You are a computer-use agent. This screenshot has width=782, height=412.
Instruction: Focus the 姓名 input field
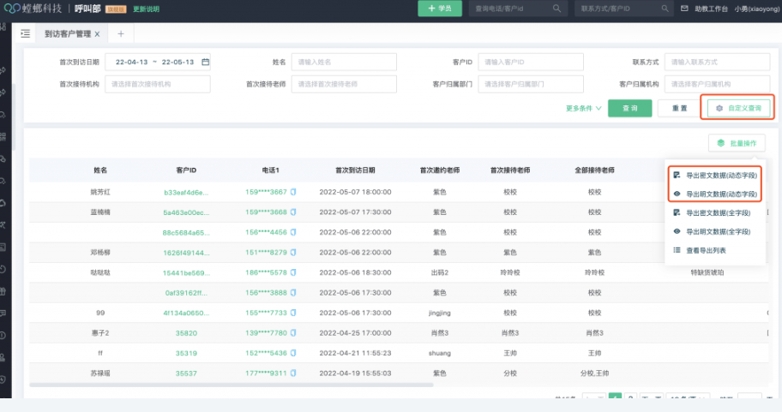[x=344, y=62]
